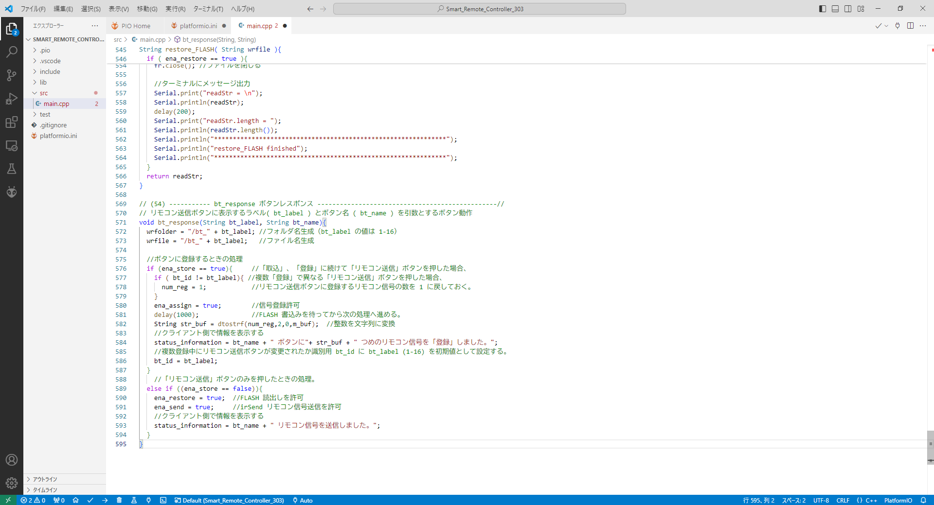Open the Extensions view
The image size is (934, 505).
[x=12, y=122]
